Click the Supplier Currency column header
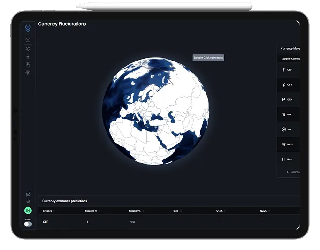320x250 pixels. point(290,59)
